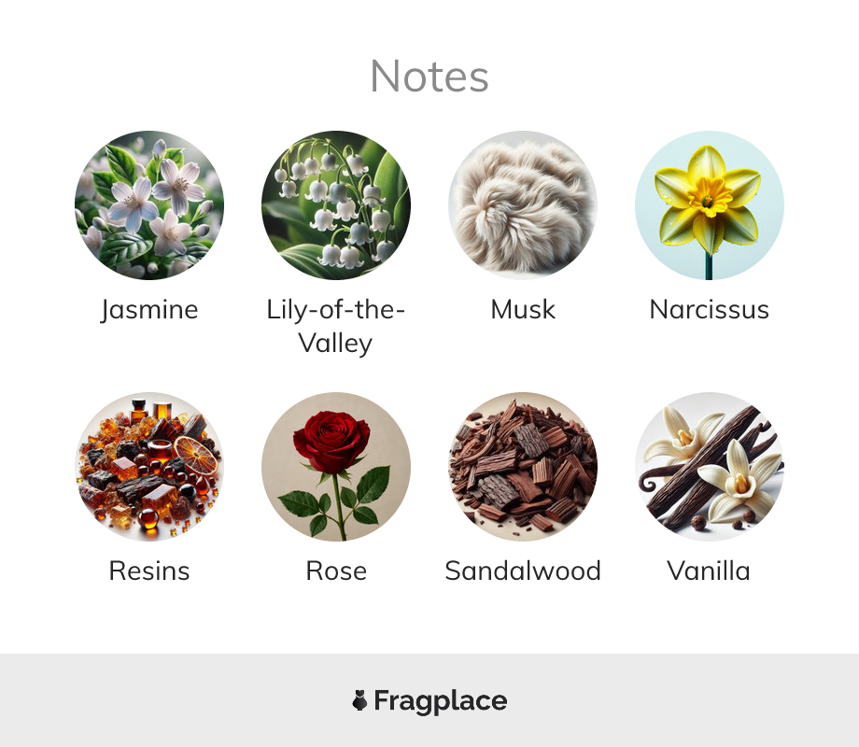Click the gray footer bar
This screenshot has width=859, height=747.
[429, 700]
